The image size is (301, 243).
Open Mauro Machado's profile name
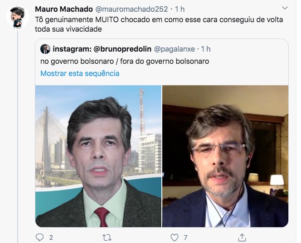(64, 9)
